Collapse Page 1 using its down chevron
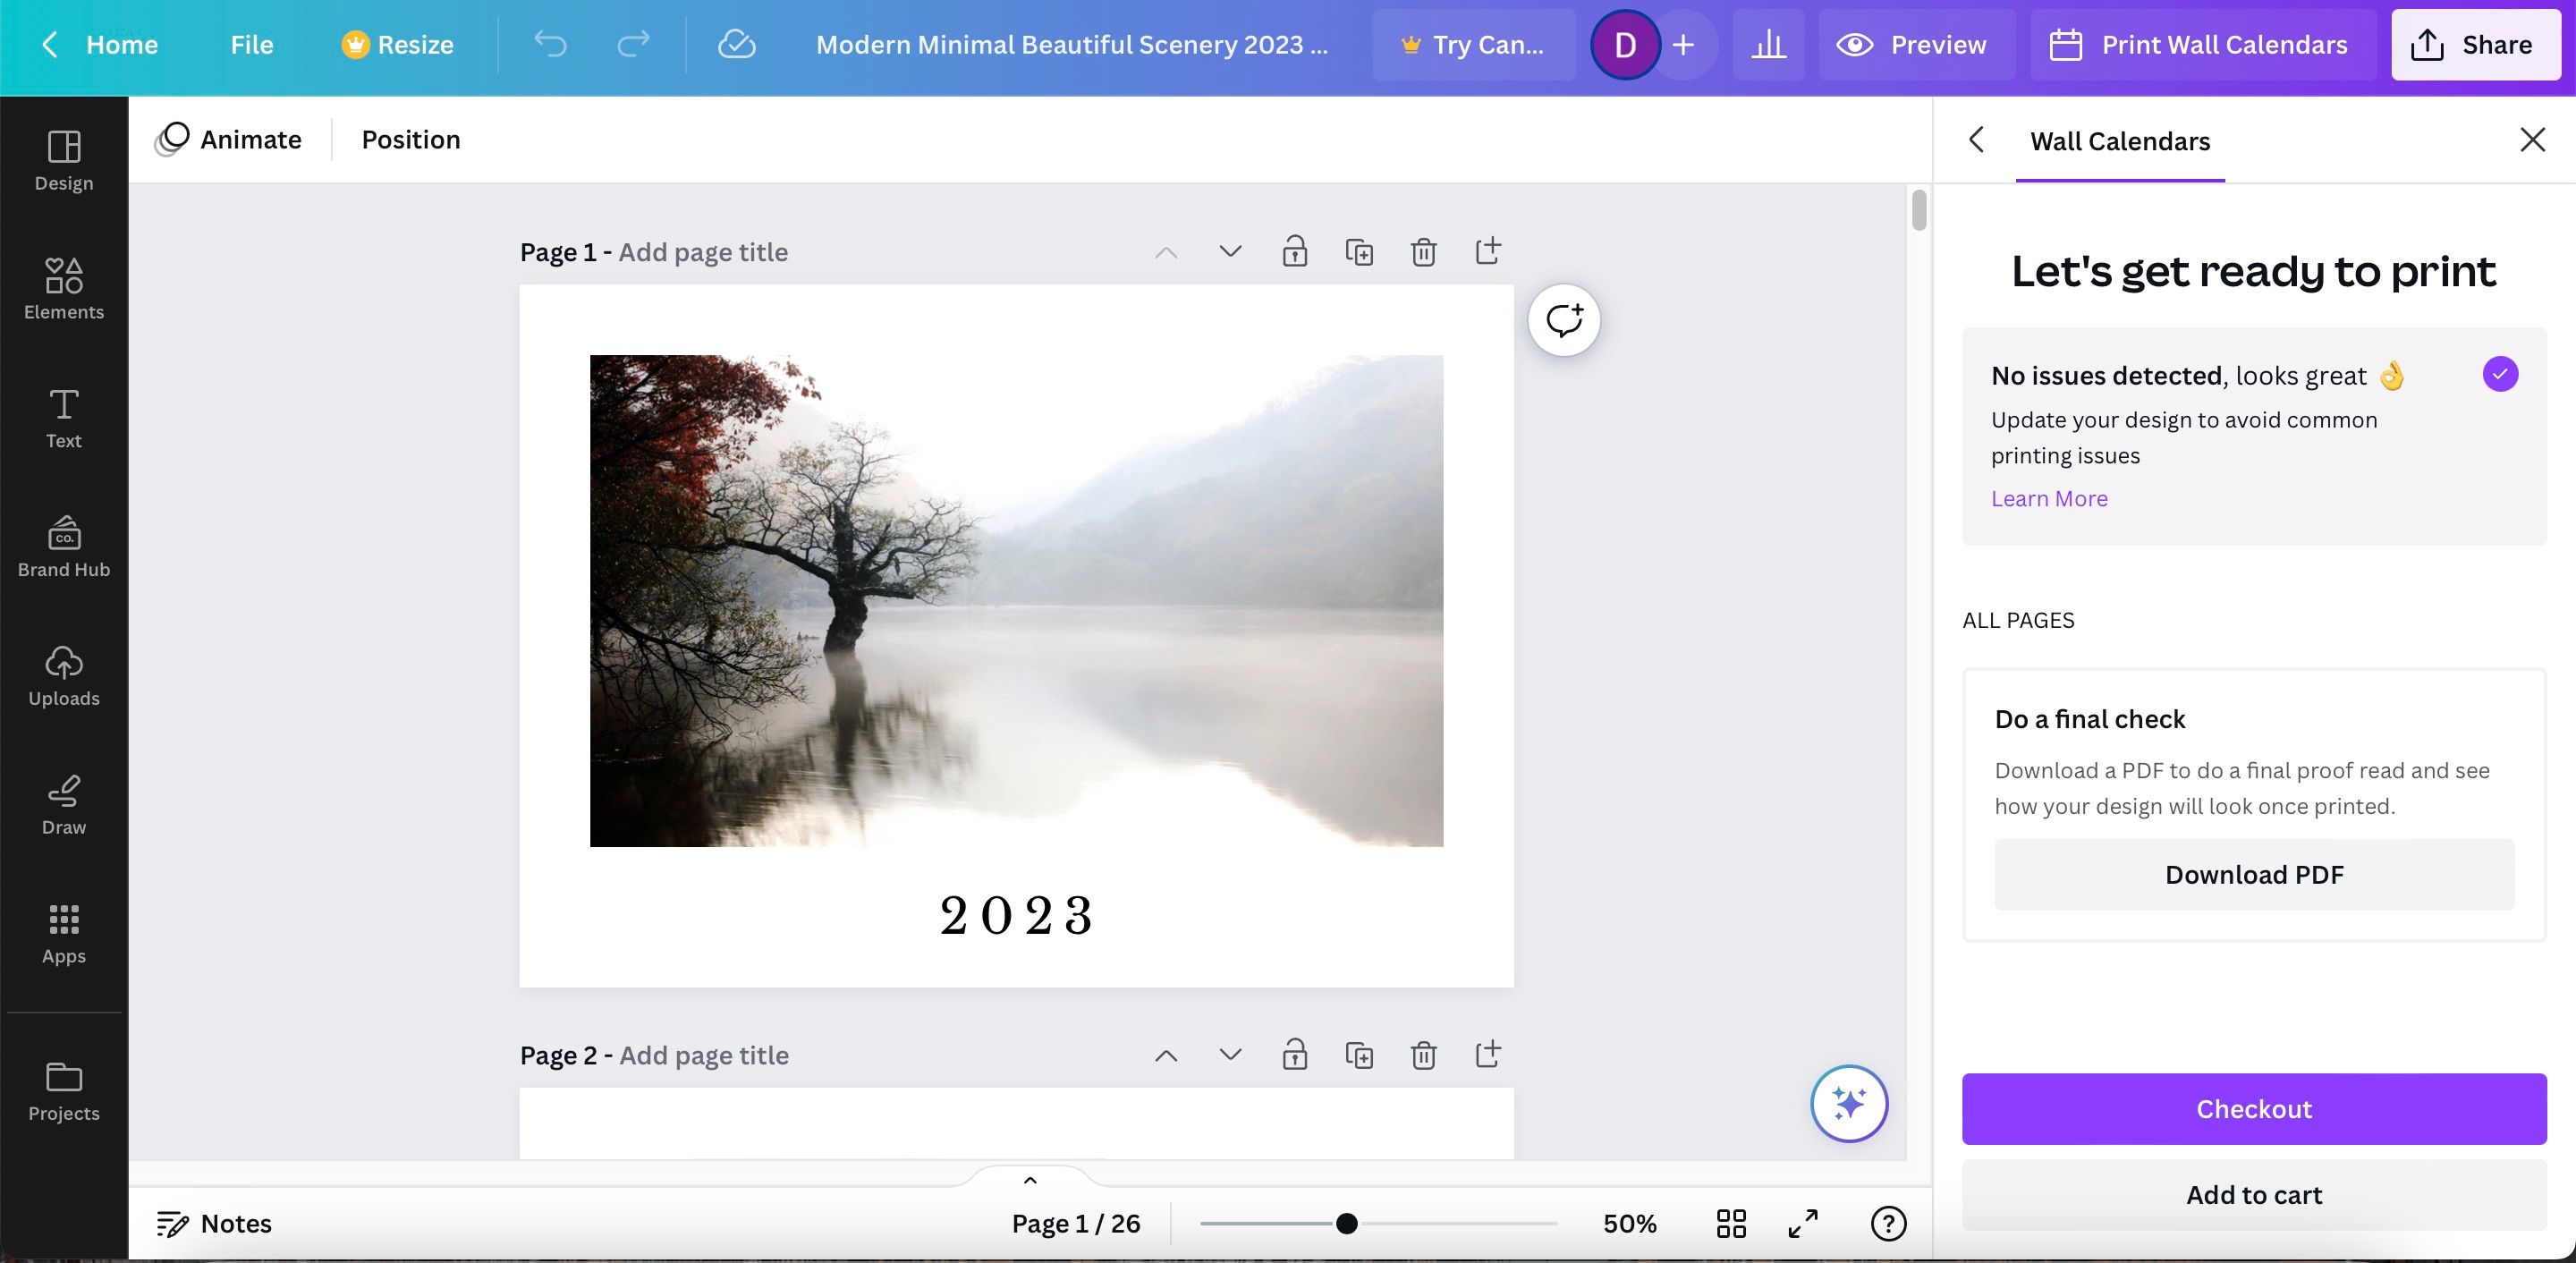Screen dimensions: 2576x1263 point(1229,252)
